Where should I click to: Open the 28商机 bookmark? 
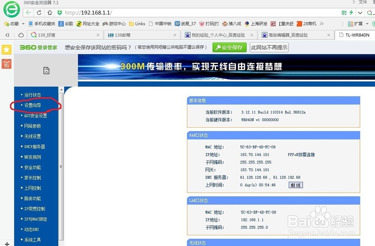306,24
